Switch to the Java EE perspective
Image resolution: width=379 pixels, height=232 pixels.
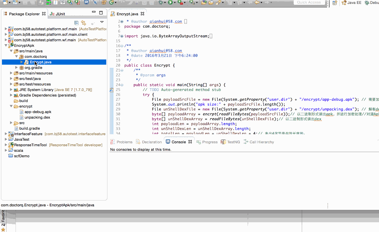(351, 3)
